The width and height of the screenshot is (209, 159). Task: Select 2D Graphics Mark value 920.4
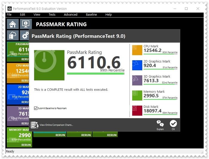click(x=150, y=66)
